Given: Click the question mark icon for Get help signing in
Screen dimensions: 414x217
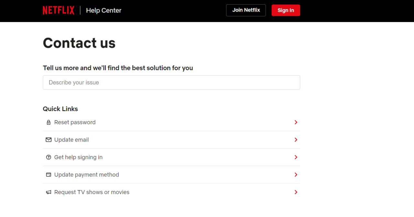Looking at the screenshot, I should point(49,157).
